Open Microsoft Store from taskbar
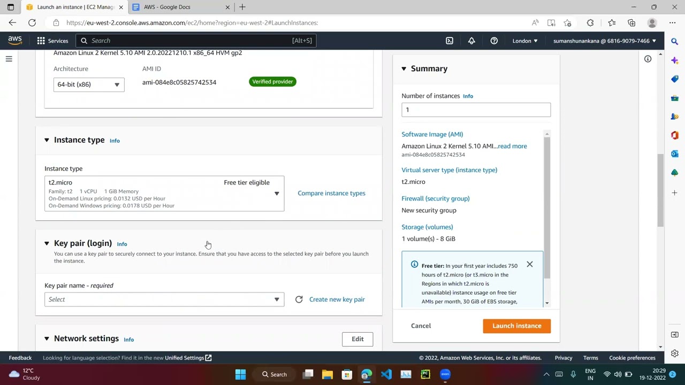Screen dimensions: 685x385 [x=347, y=374]
